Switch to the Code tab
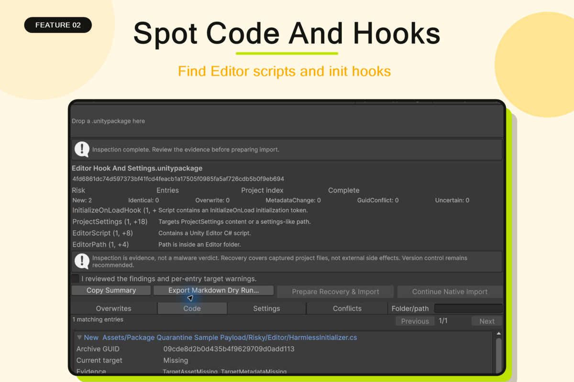The width and height of the screenshot is (574, 382). 192,308
